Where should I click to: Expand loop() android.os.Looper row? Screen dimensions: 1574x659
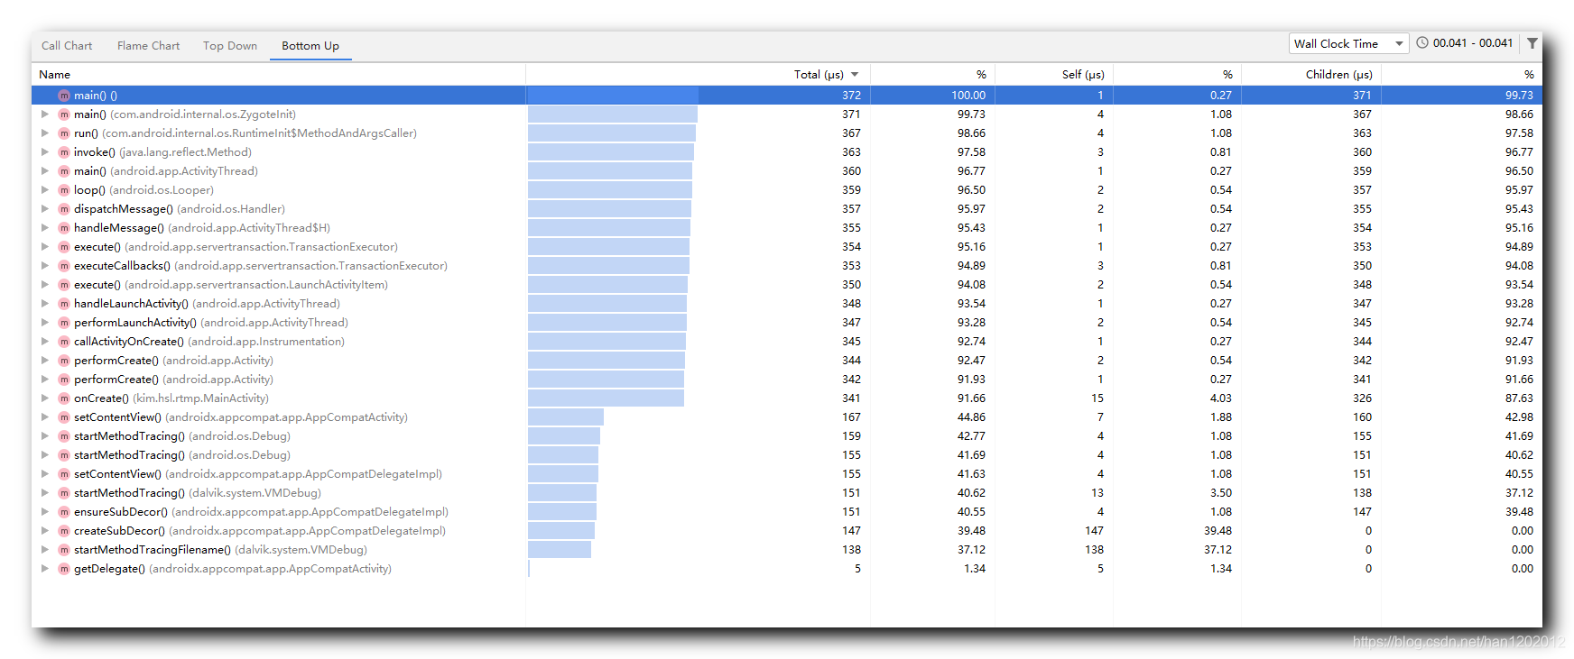point(44,190)
